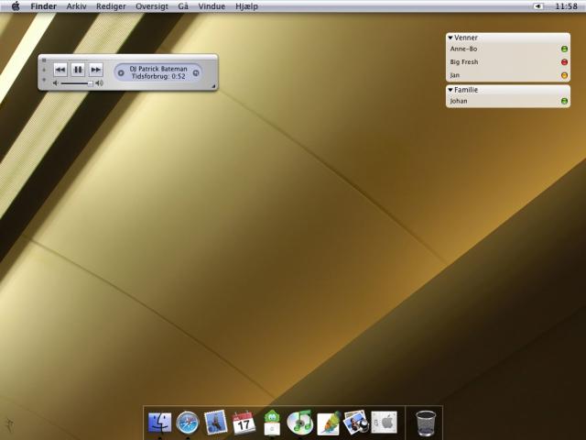Open the Arkiv menu
Image resolution: width=586 pixels, height=440 pixels.
(76, 6)
